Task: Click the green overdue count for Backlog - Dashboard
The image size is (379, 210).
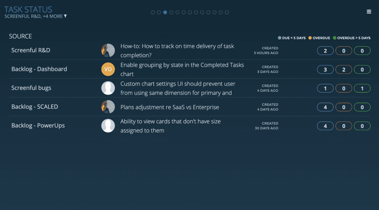Action: tap(362, 70)
